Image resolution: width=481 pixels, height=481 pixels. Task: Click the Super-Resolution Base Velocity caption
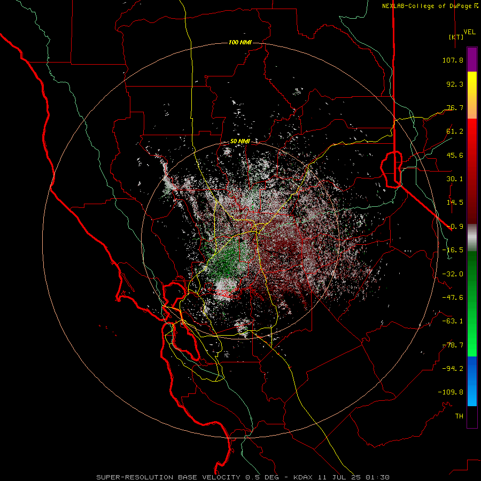[x=243, y=477]
